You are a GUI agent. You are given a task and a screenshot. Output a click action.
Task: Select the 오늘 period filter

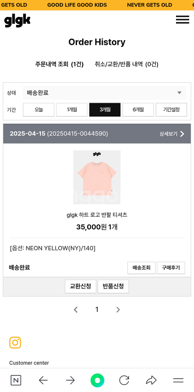(39, 110)
